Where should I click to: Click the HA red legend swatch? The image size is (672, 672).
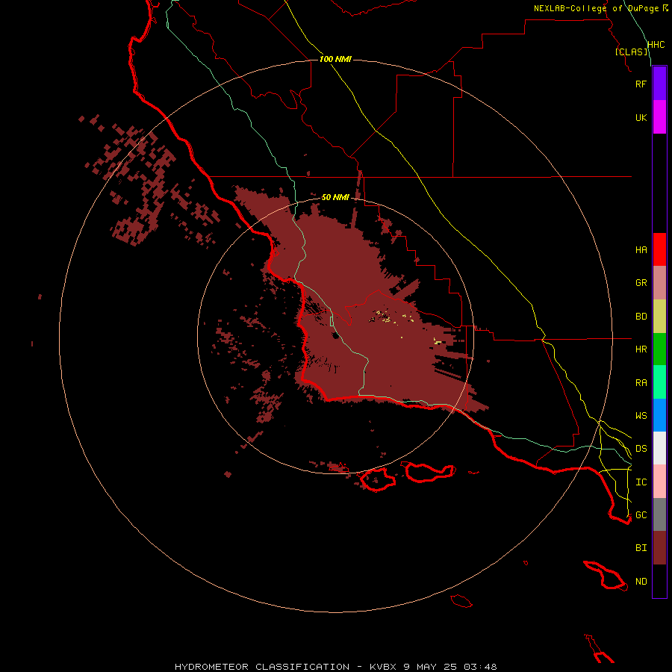click(659, 249)
